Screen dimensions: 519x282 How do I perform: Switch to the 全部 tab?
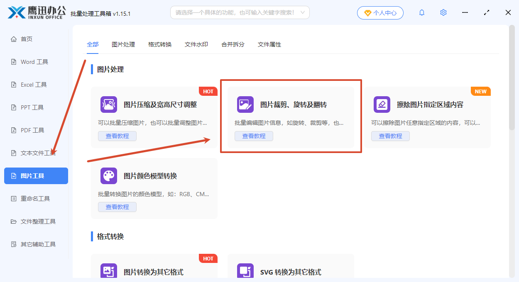pyautogui.click(x=93, y=44)
